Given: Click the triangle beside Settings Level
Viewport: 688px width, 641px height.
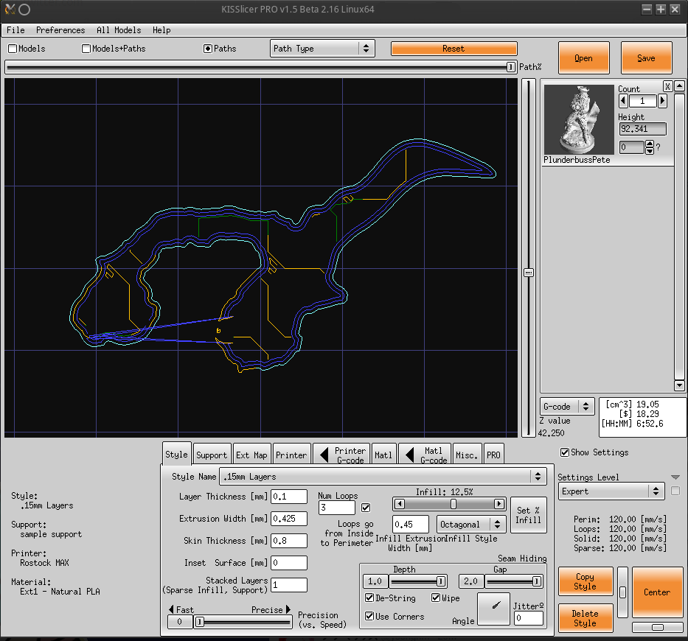Looking at the screenshot, I should tap(675, 477).
